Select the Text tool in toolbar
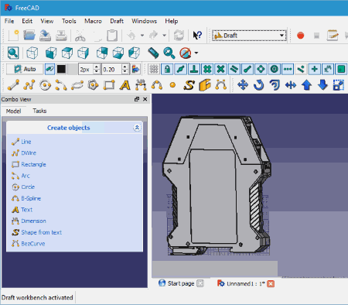Viewport: 348px width, 305px height. (x=125, y=85)
